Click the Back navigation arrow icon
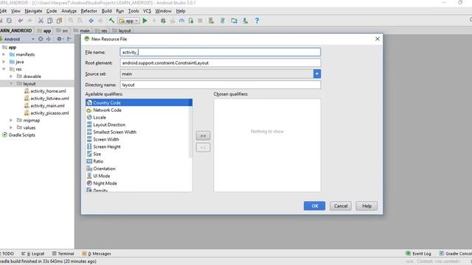 [91, 21]
